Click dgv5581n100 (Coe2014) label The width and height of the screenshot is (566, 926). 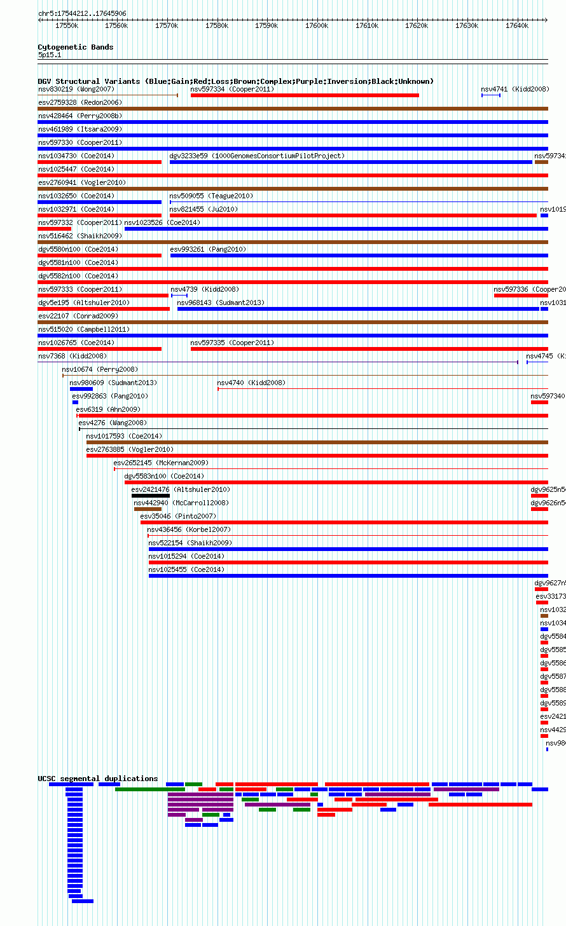coord(78,262)
